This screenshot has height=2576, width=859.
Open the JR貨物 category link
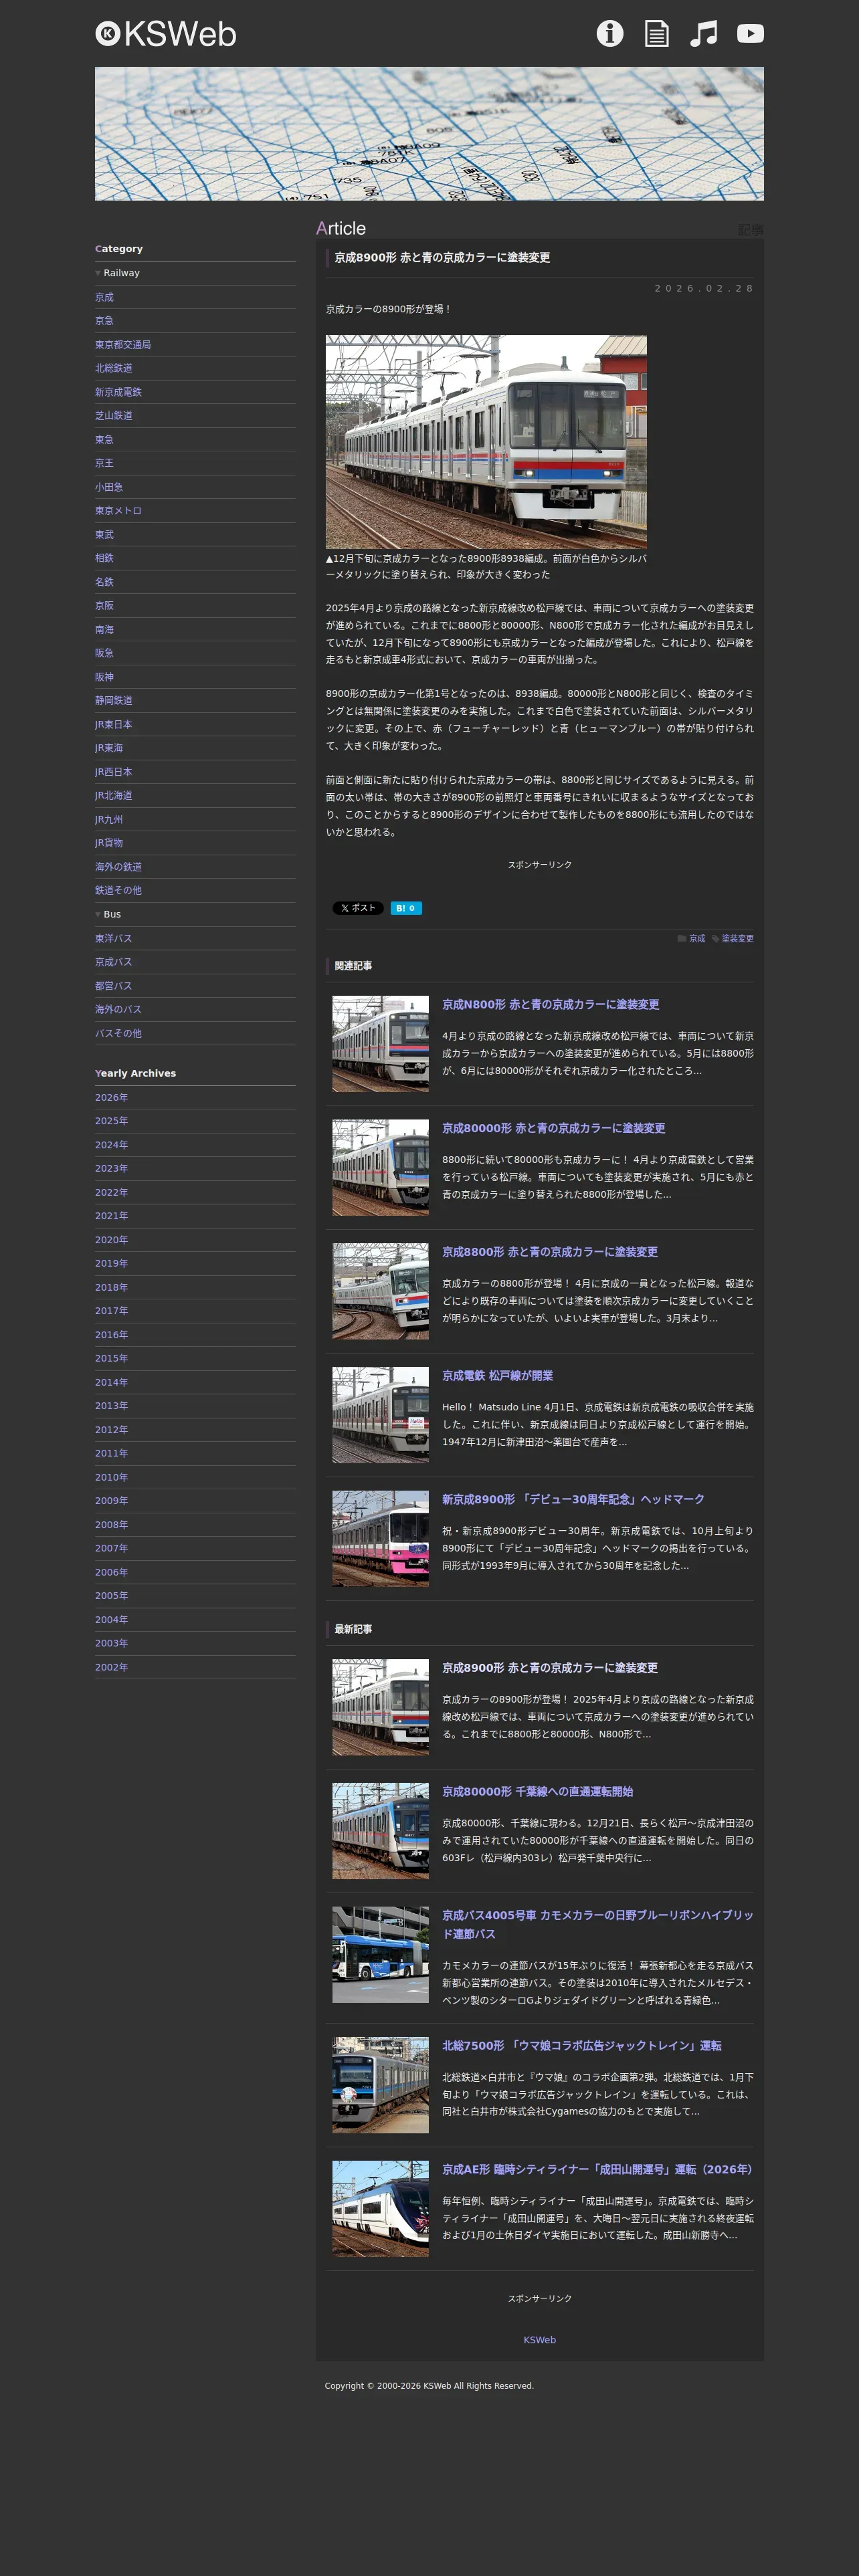point(109,843)
